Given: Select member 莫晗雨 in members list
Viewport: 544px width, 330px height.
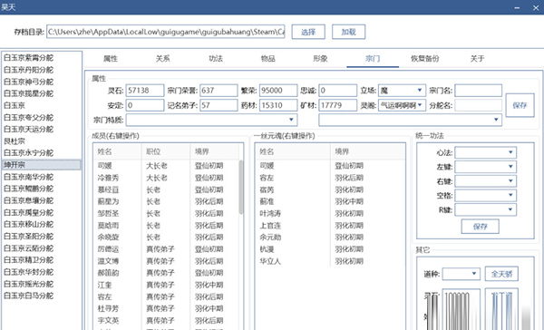Looking at the screenshot, I should tap(166, 226).
